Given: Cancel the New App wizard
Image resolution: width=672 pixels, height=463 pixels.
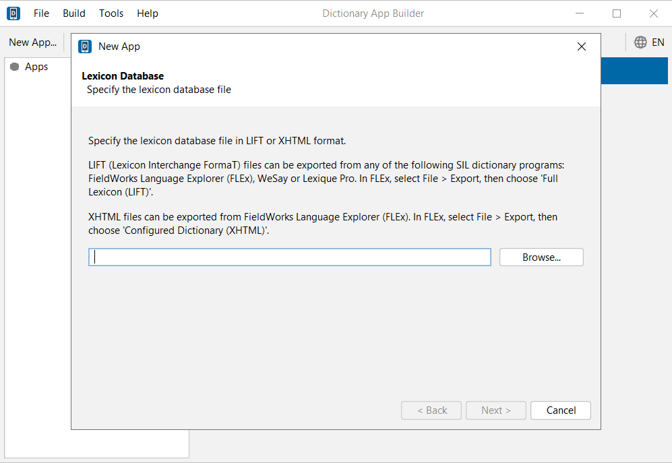Looking at the screenshot, I should 560,410.
